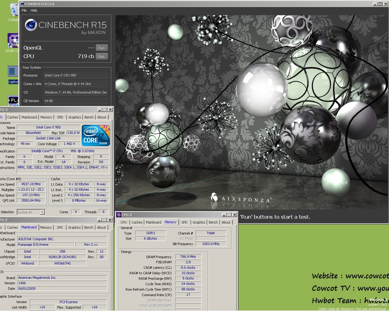Select SPD tab in Mainboard CPU-Z window

click(60, 227)
